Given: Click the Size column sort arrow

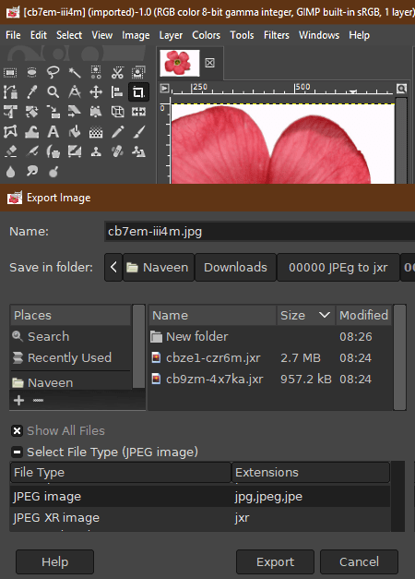Looking at the screenshot, I should click(325, 315).
